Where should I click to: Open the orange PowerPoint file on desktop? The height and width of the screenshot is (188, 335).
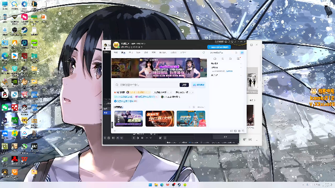[44, 17]
